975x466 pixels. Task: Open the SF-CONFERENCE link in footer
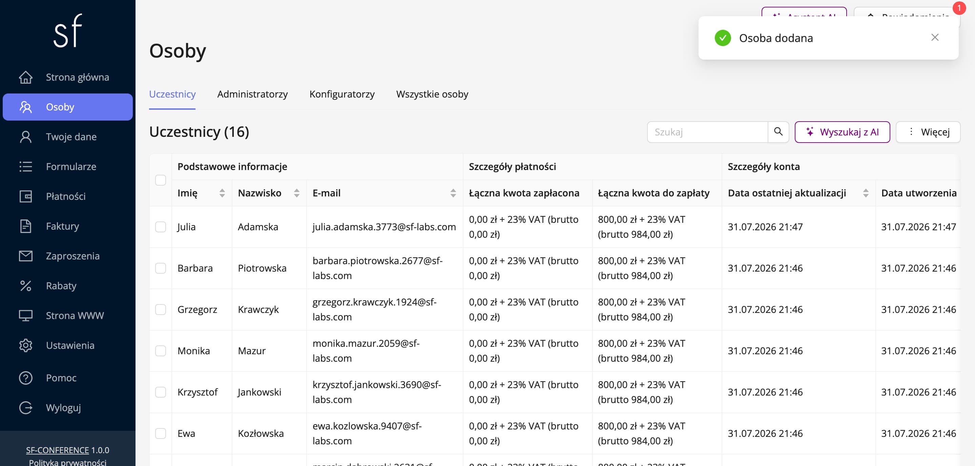[x=58, y=450]
